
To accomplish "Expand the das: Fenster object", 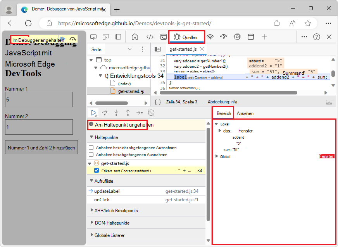I will (220, 130).
